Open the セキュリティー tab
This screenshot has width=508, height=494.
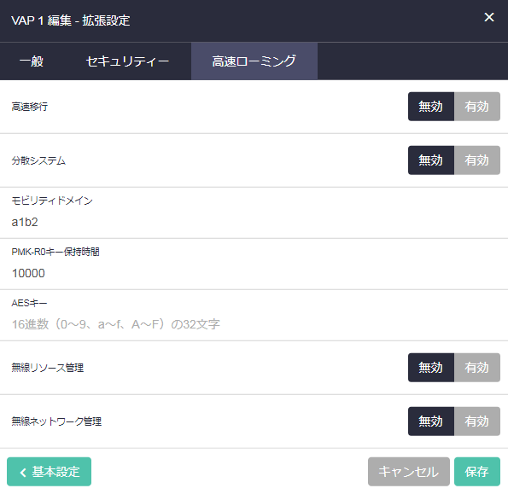pyautogui.click(x=127, y=61)
